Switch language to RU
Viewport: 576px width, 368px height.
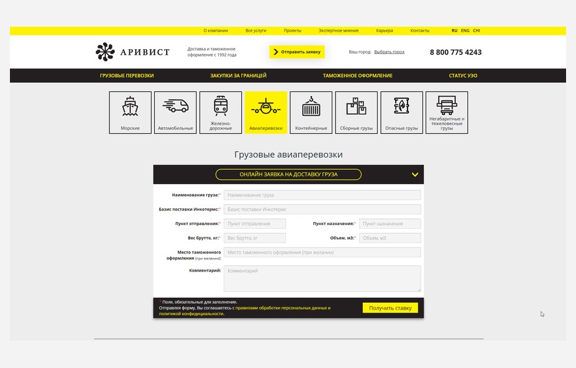tap(454, 30)
